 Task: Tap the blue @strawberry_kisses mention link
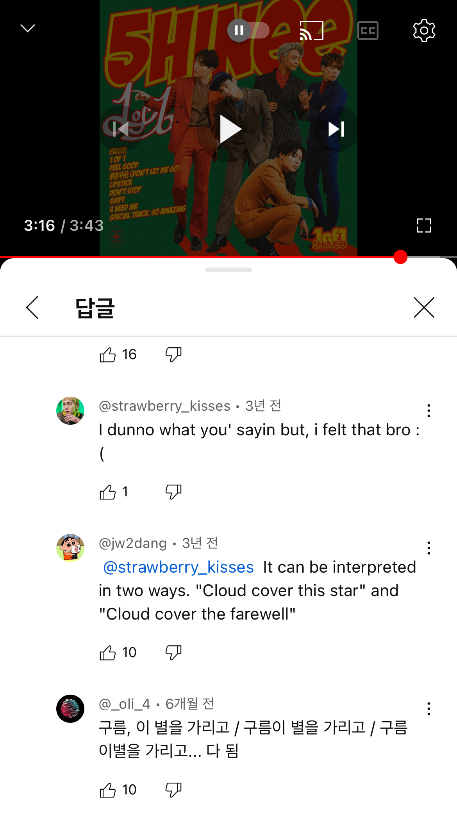(179, 567)
